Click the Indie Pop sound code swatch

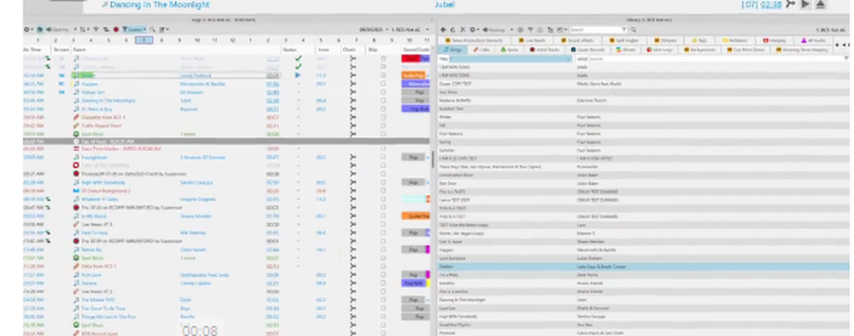412,75
